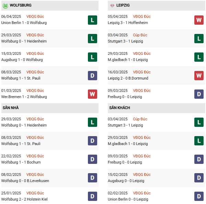Screen dimensions: 206x204
Task: Select the SÂN NHÀ section header
Action: coord(11,108)
